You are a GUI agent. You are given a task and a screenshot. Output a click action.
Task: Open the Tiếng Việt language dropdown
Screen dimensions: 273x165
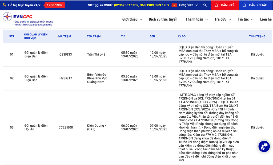[188, 5]
